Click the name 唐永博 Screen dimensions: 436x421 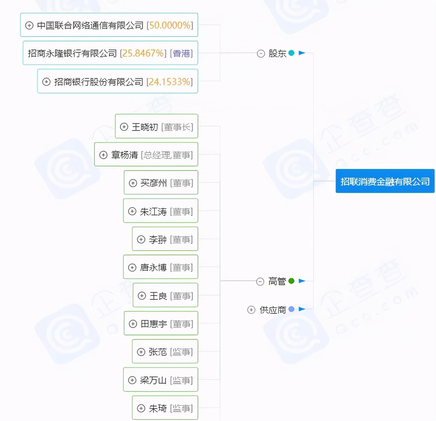(153, 267)
